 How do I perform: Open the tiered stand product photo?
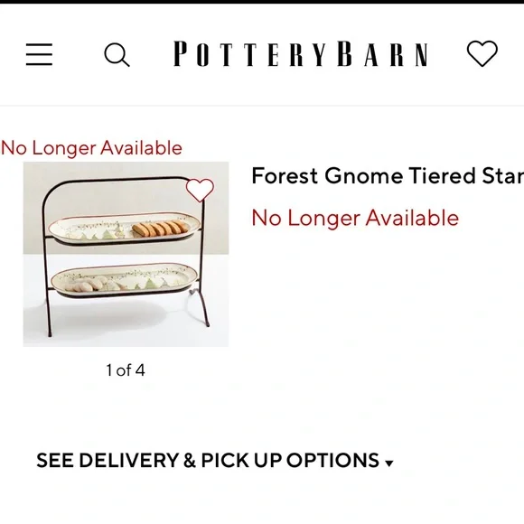click(x=126, y=254)
